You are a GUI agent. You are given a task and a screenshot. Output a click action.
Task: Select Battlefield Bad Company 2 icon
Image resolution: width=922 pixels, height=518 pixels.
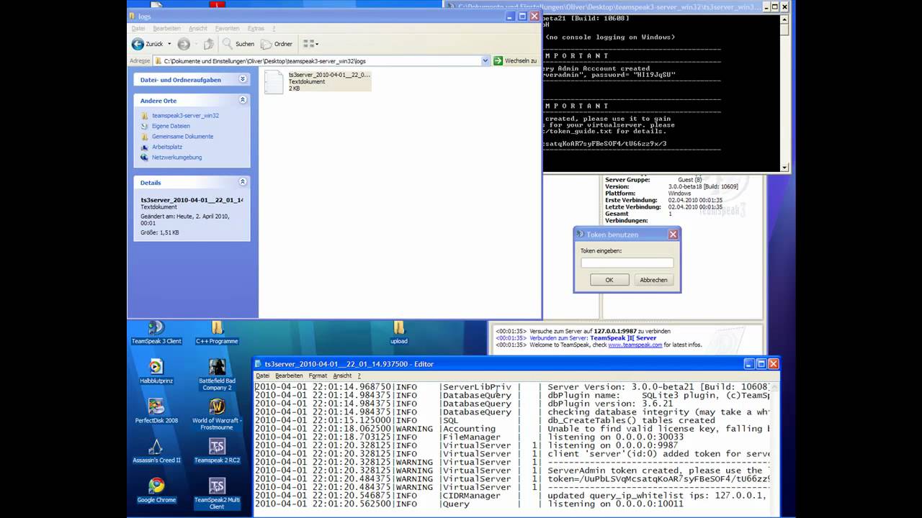[x=217, y=375]
